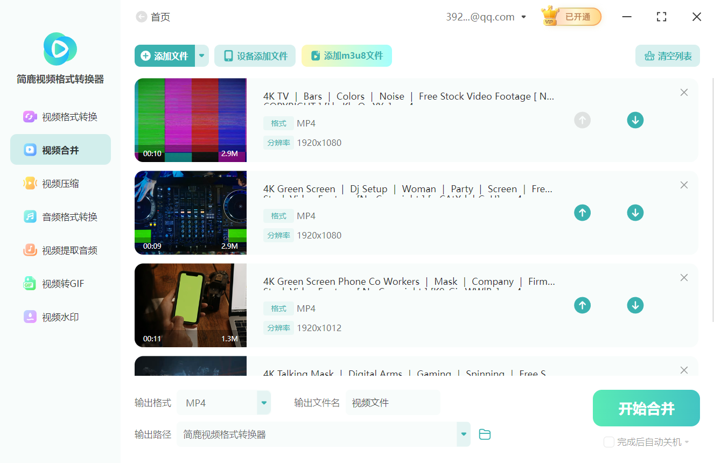This screenshot has width=714, height=463.
Task: Maximize the application window
Action: coord(662,17)
